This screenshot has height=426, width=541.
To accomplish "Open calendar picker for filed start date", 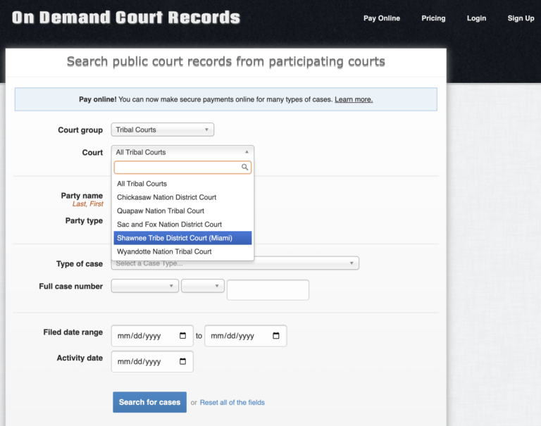I will 182,336.
